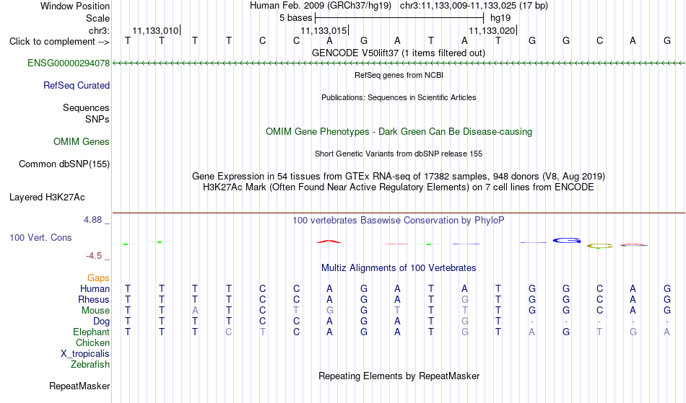Click the OMIM Genes track label
686x403 pixels.
(x=81, y=142)
